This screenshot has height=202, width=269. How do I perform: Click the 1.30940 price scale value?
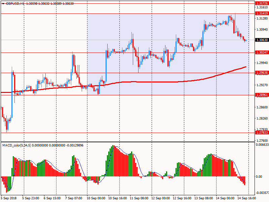(x=262, y=30)
